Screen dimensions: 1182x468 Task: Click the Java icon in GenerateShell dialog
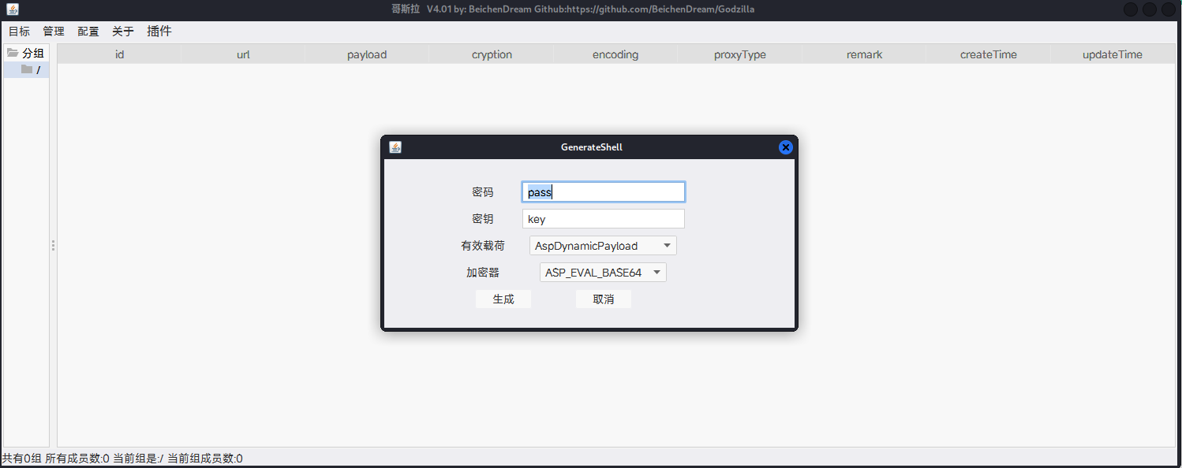(x=395, y=147)
